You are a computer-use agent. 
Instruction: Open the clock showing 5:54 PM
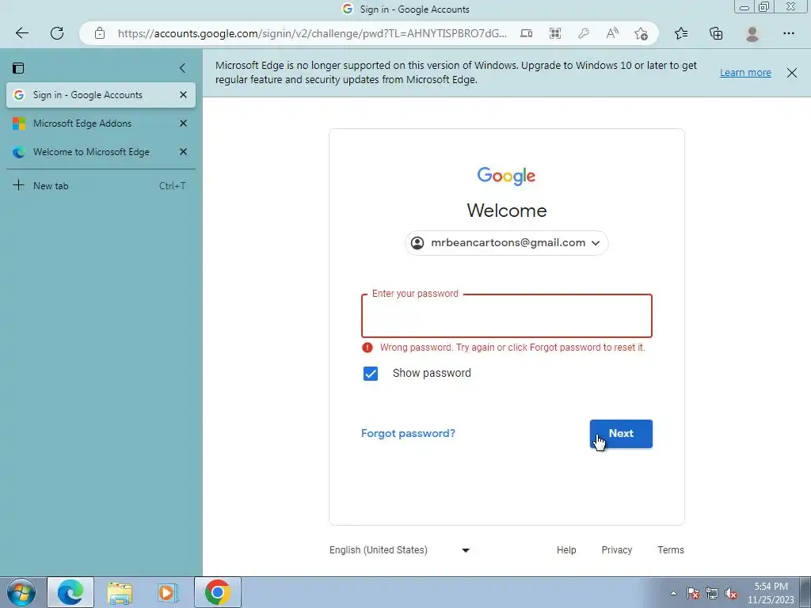[x=771, y=593]
